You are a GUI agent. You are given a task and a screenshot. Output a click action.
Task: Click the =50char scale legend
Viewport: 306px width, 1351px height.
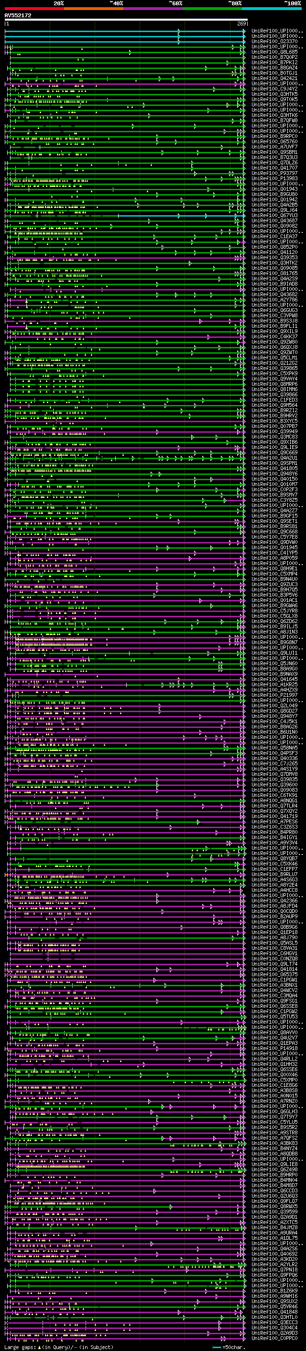coord(228,1347)
